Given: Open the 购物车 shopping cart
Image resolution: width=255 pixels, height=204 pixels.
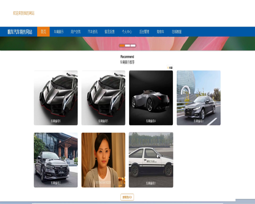Looking at the screenshot, I should click(161, 32).
